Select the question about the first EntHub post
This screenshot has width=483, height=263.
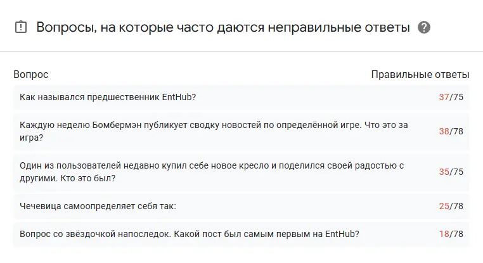(190, 234)
